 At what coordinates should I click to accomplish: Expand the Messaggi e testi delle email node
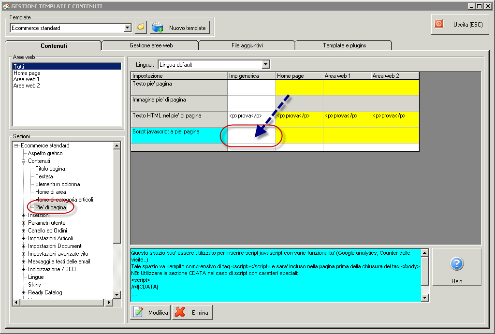(23, 261)
